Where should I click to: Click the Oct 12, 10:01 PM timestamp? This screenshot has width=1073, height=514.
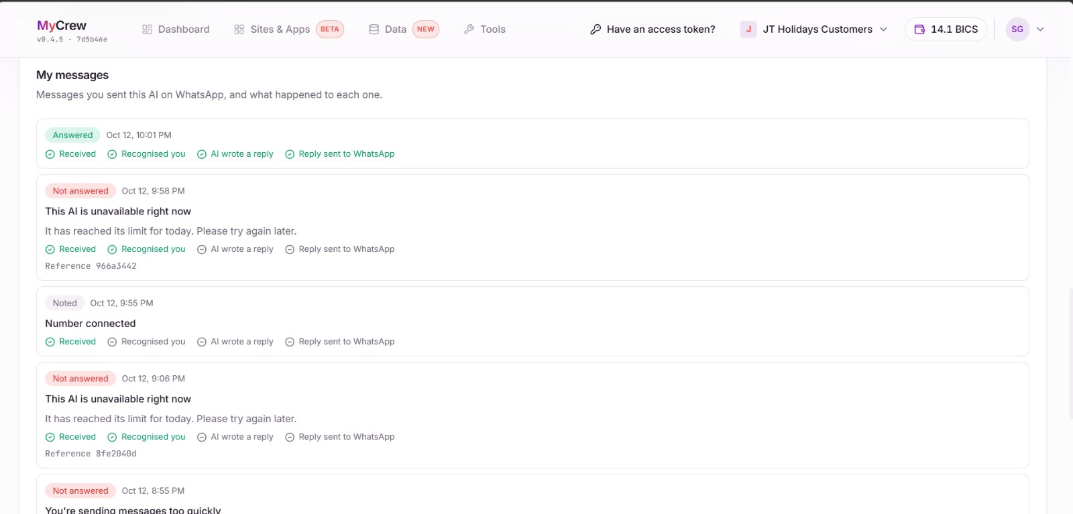[x=139, y=135]
